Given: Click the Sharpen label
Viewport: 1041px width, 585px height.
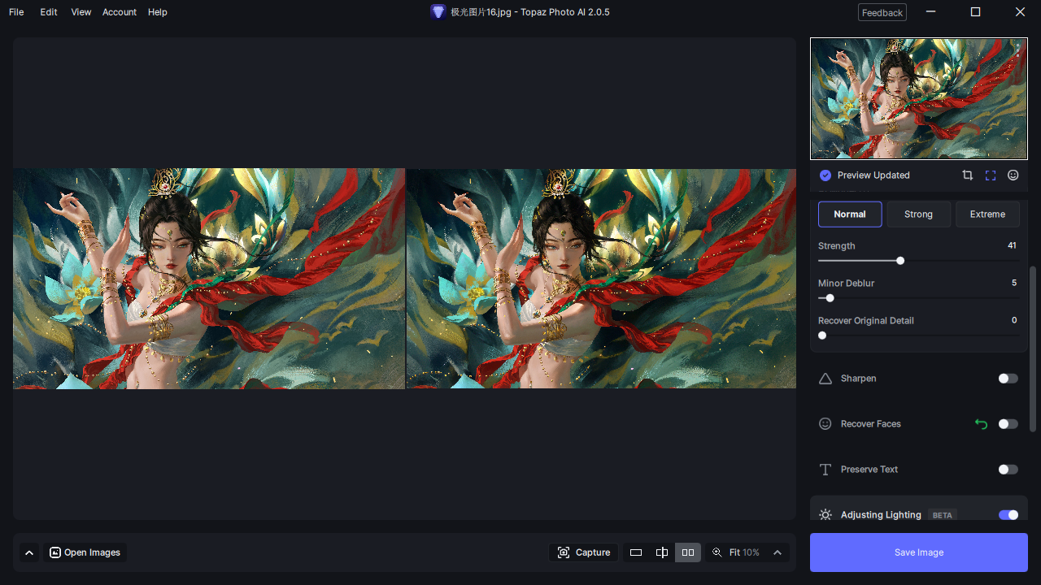Looking at the screenshot, I should 858,379.
